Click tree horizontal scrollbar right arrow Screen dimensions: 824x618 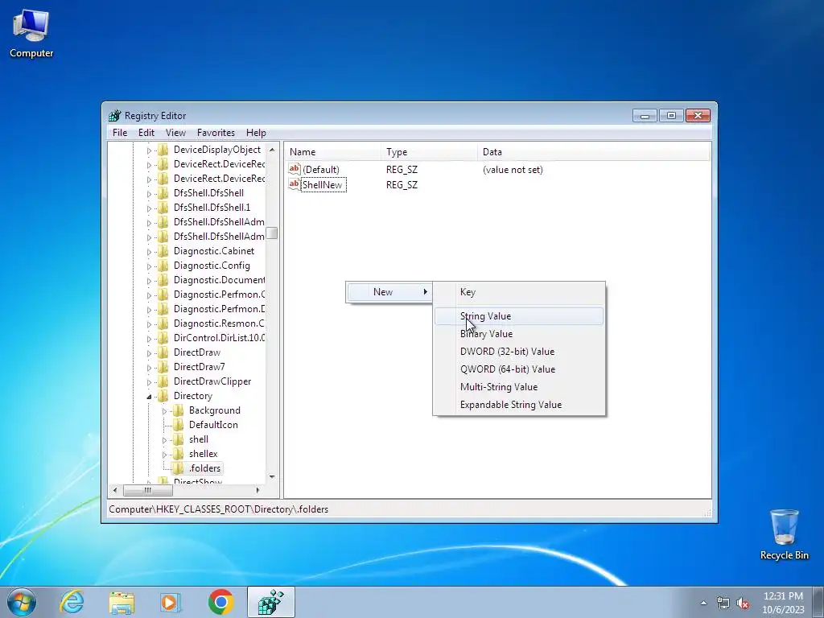[x=258, y=490]
